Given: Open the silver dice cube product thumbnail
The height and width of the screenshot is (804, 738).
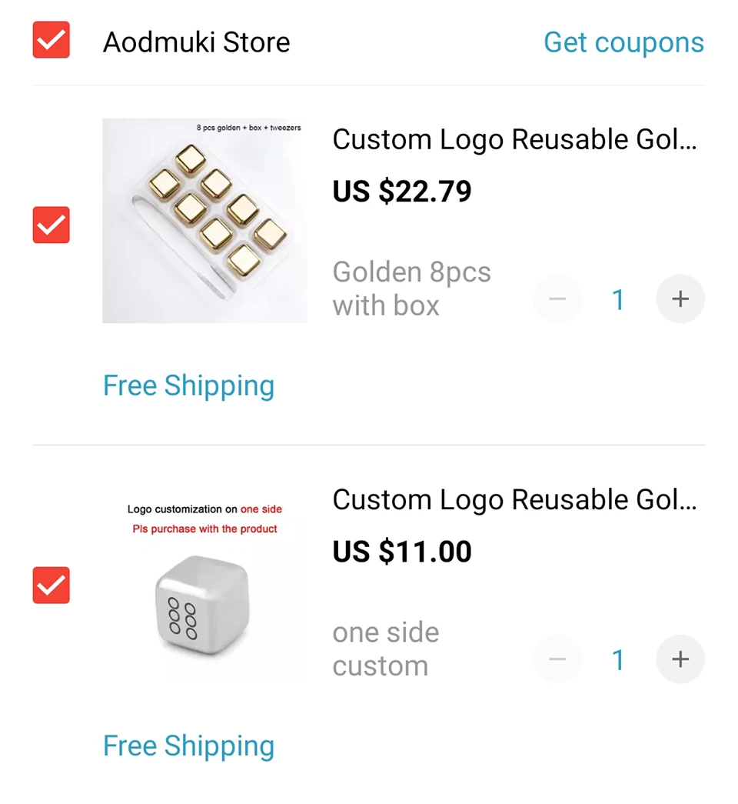Looking at the screenshot, I should (x=204, y=585).
